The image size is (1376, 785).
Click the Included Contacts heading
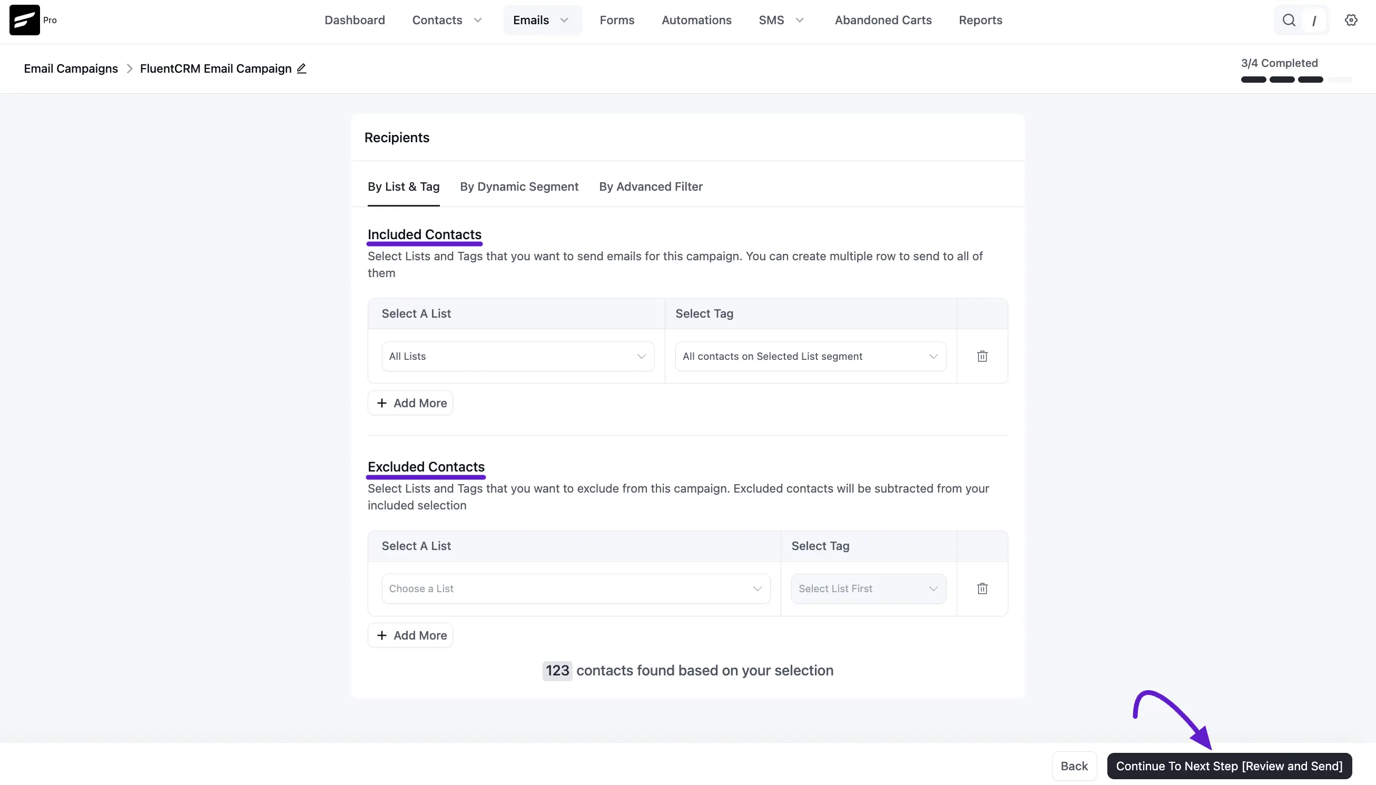[424, 234]
